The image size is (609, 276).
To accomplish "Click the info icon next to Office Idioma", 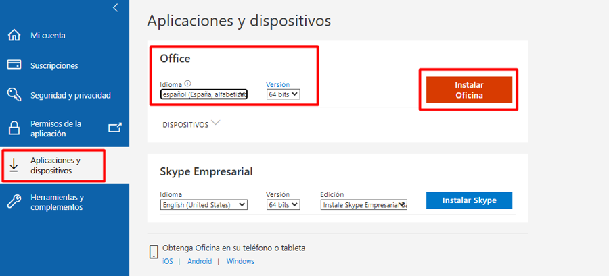I will (x=188, y=84).
